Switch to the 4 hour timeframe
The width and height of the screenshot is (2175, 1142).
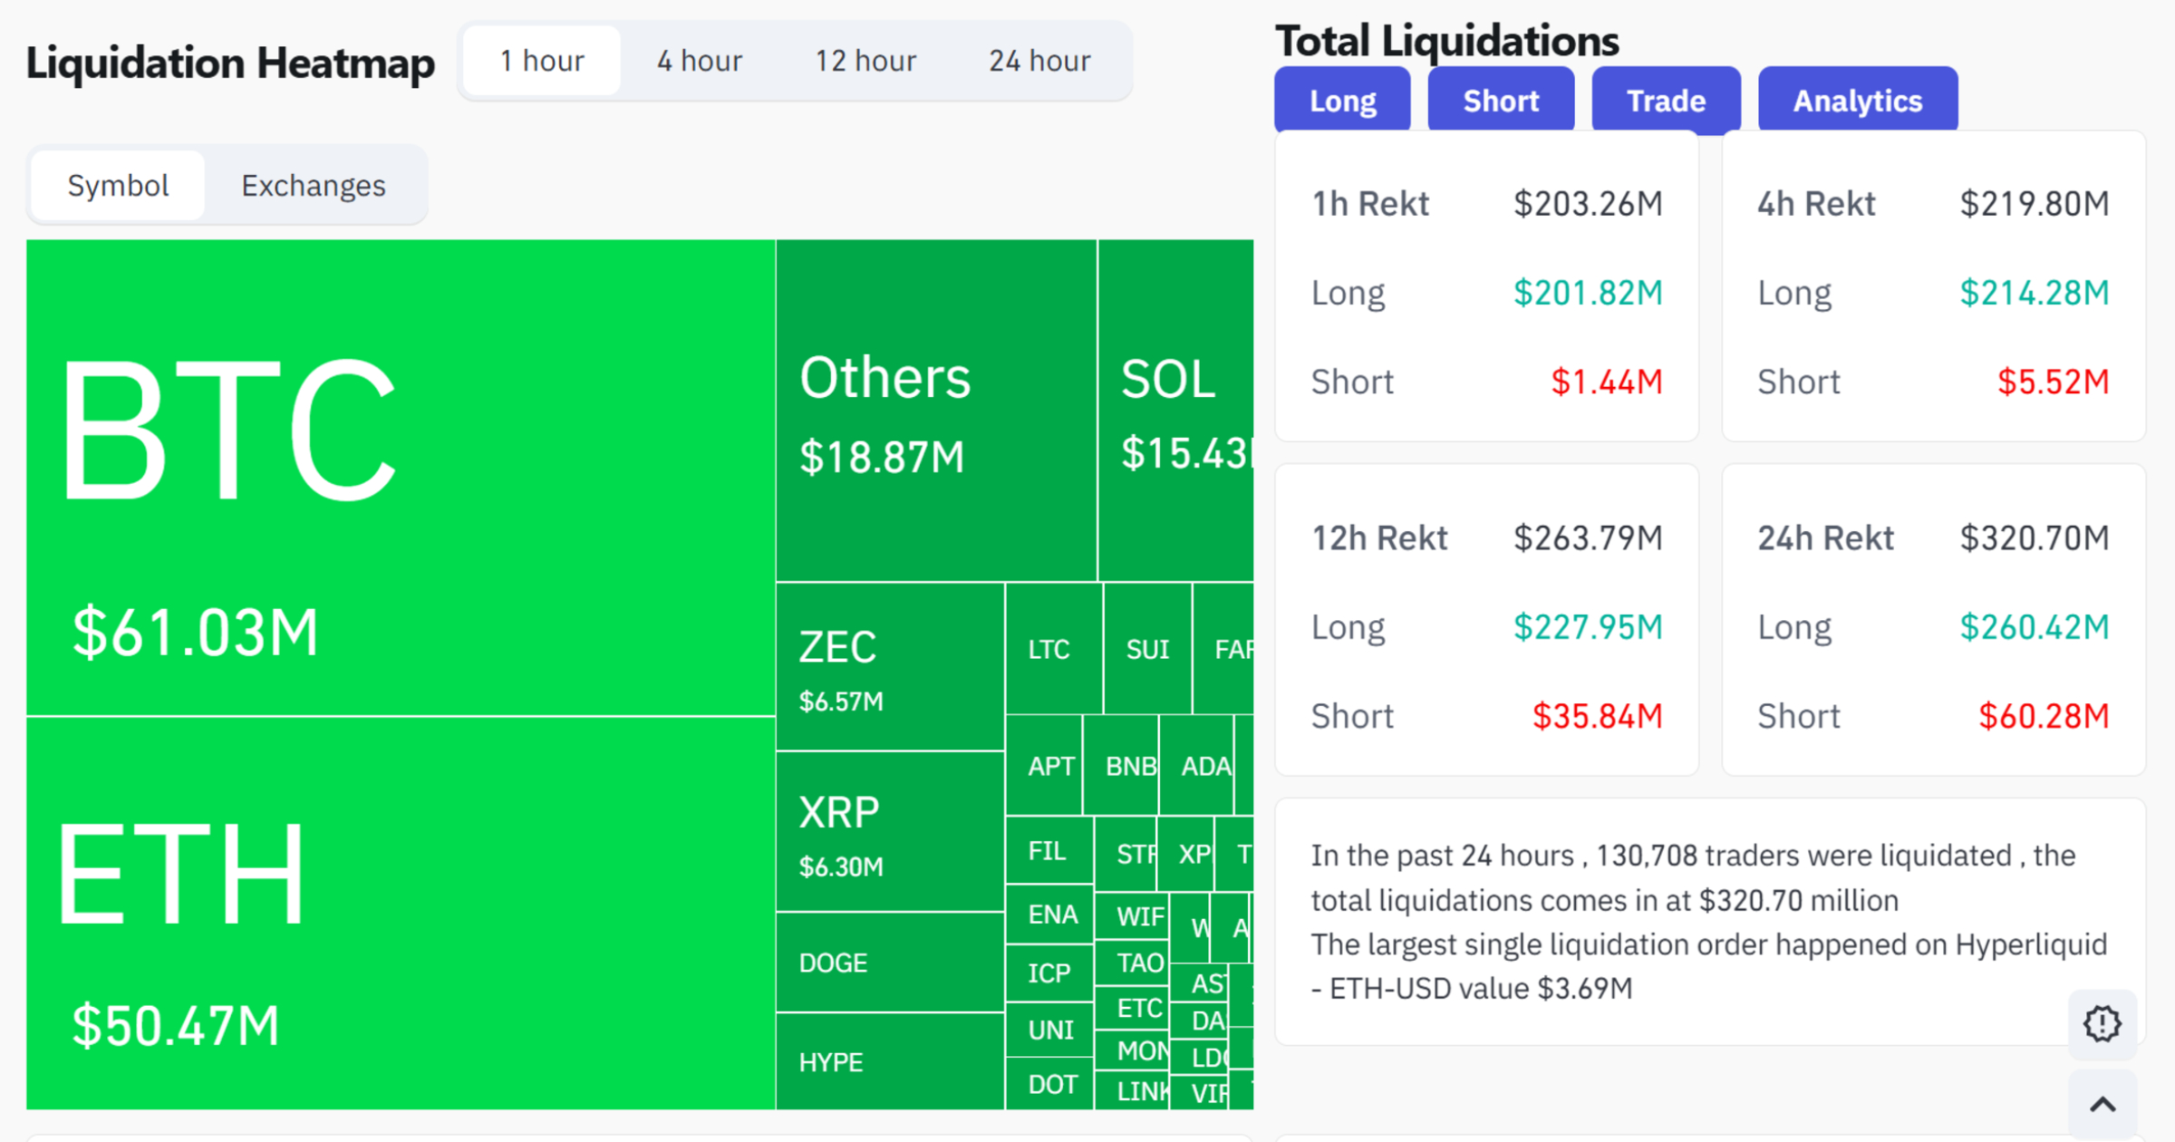pos(698,60)
